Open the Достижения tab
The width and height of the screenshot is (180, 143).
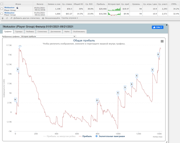(56, 32)
